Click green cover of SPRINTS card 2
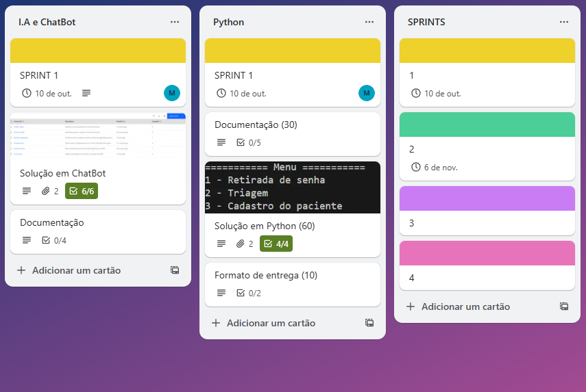Viewport: 586px width, 392px height. click(487, 125)
